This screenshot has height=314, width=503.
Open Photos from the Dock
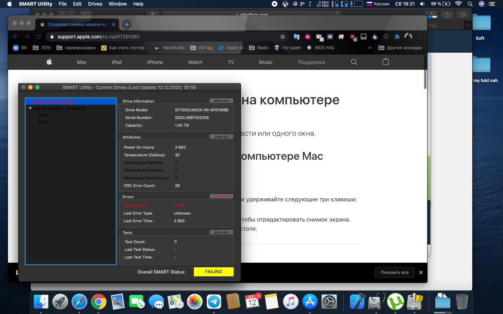pos(195,302)
